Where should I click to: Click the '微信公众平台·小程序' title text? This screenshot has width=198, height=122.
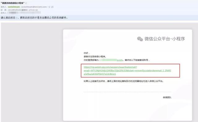click(x=165, y=39)
